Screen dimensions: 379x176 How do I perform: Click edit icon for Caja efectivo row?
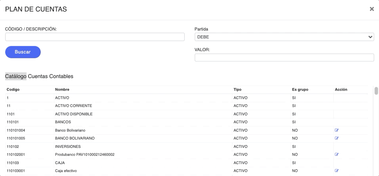[337, 170]
